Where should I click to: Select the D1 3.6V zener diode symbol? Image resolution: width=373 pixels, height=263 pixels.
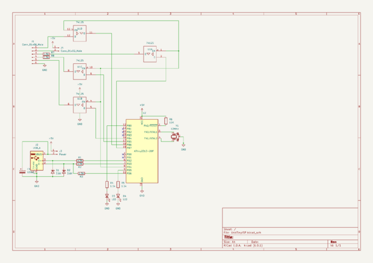point(53,172)
